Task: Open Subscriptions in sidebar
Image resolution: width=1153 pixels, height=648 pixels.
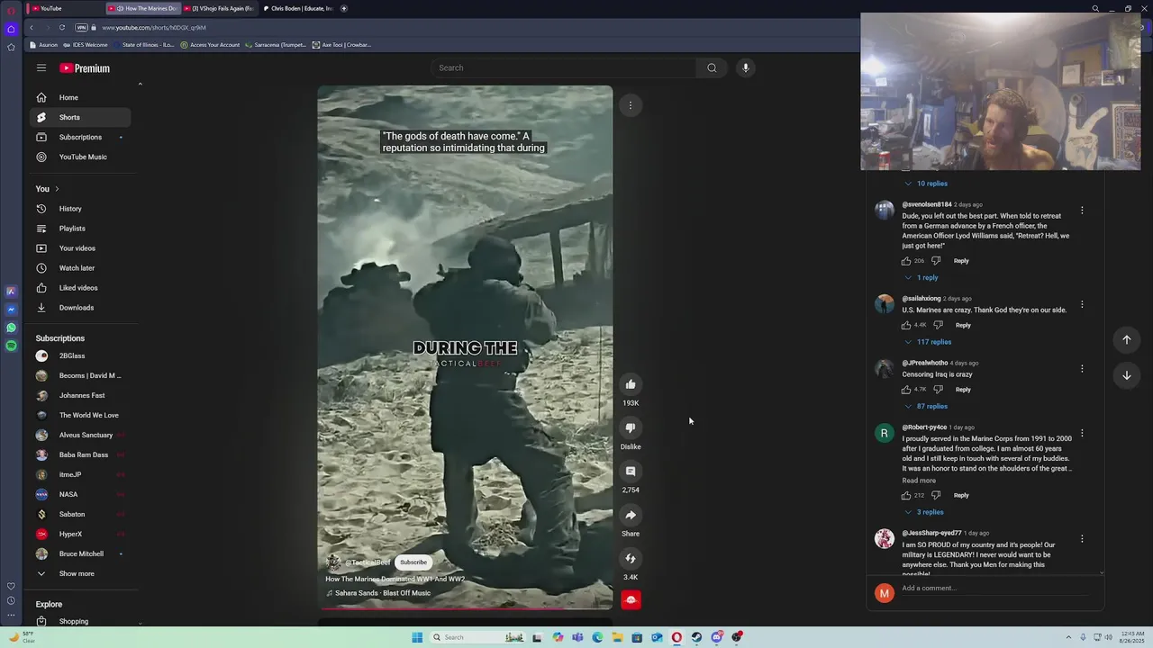Action: click(80, 137)
